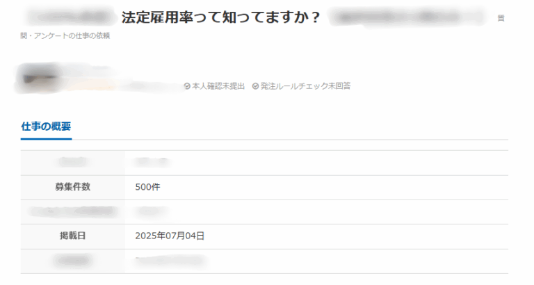The width and height of the screenshot is (534, 285).
Task: Click the blurred value in the last table row
Action: click(x=170, y=261)
